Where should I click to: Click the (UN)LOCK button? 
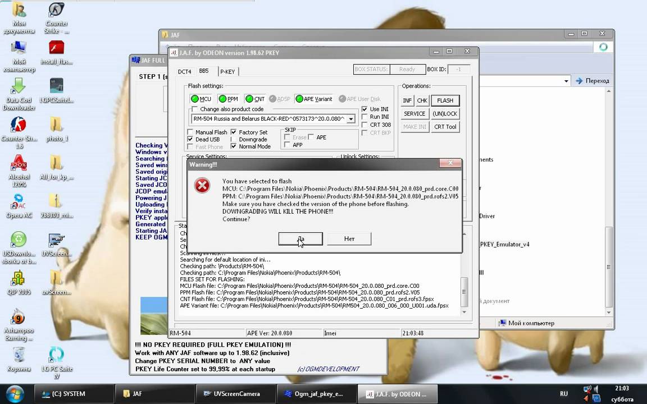[x=445, y=114]
